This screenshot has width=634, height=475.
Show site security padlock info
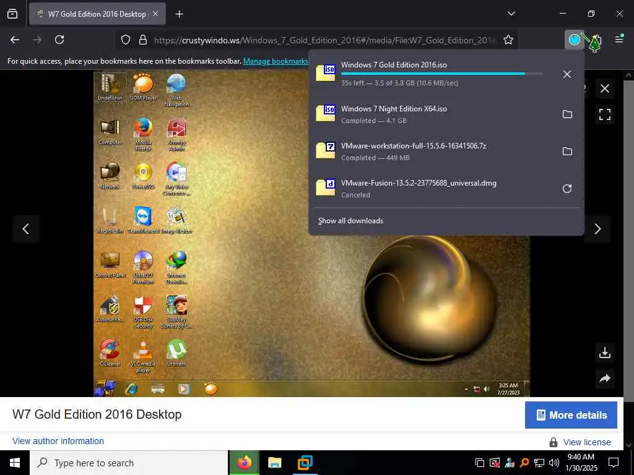point(143,40)
